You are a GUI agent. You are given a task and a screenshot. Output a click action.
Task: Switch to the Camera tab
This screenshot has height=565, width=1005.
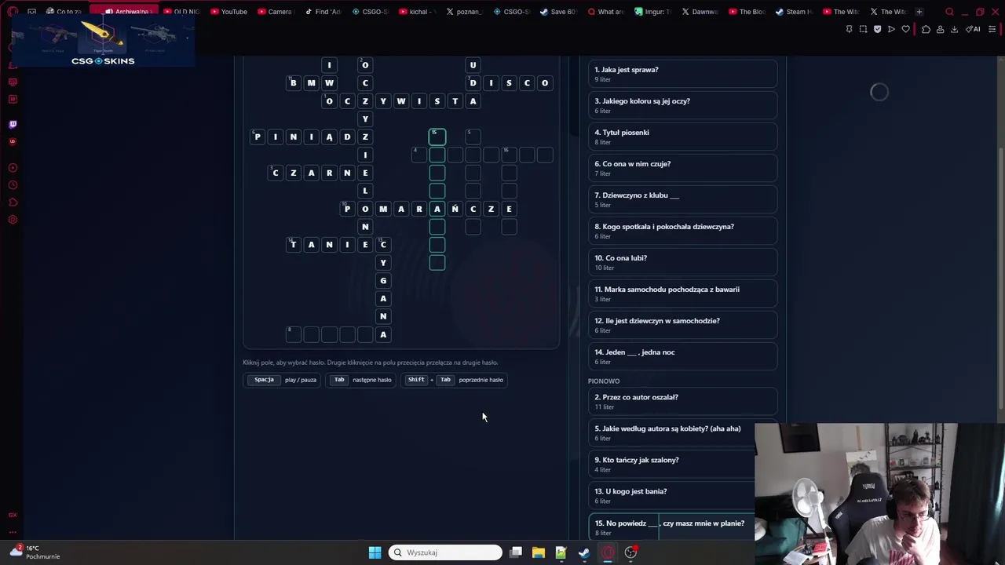point(275,12)
